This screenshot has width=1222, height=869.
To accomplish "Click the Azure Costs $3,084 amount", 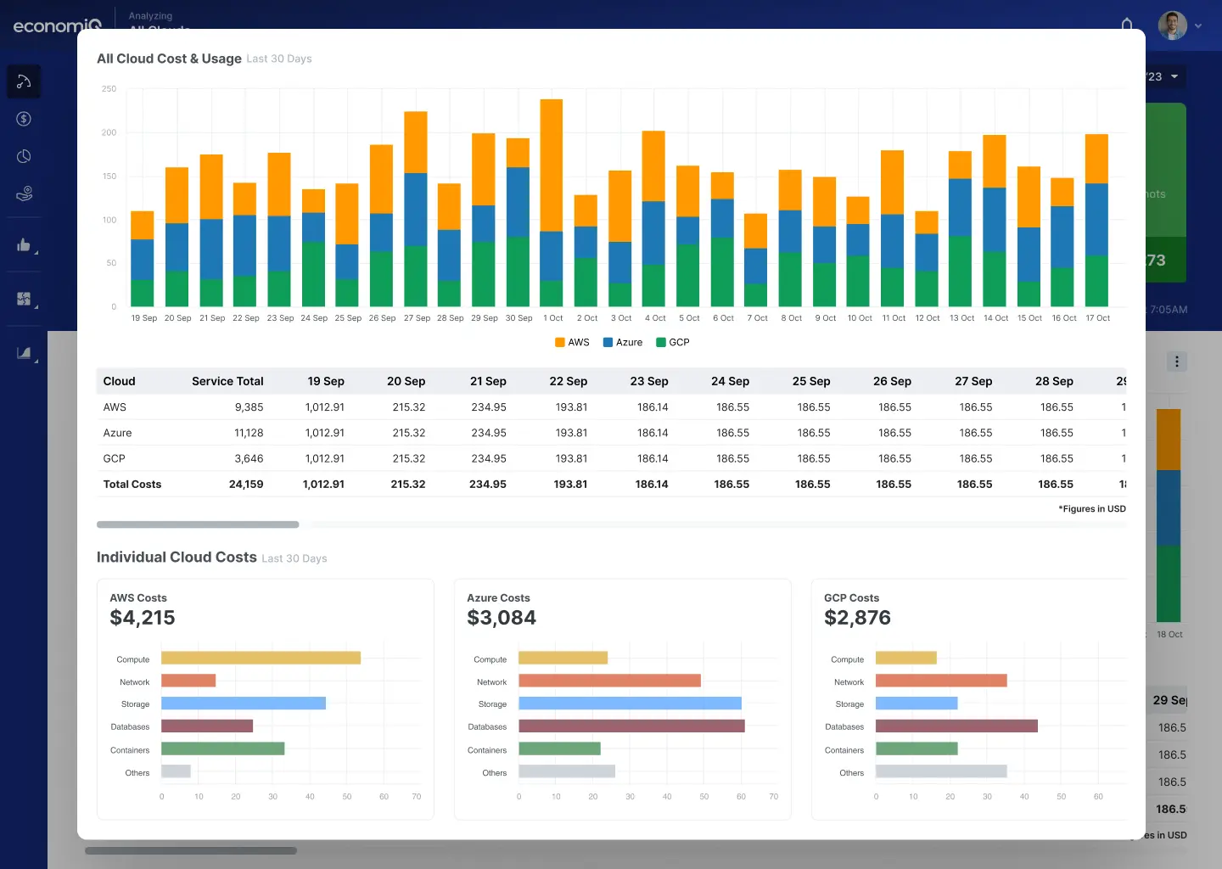I will click(502, 618).
